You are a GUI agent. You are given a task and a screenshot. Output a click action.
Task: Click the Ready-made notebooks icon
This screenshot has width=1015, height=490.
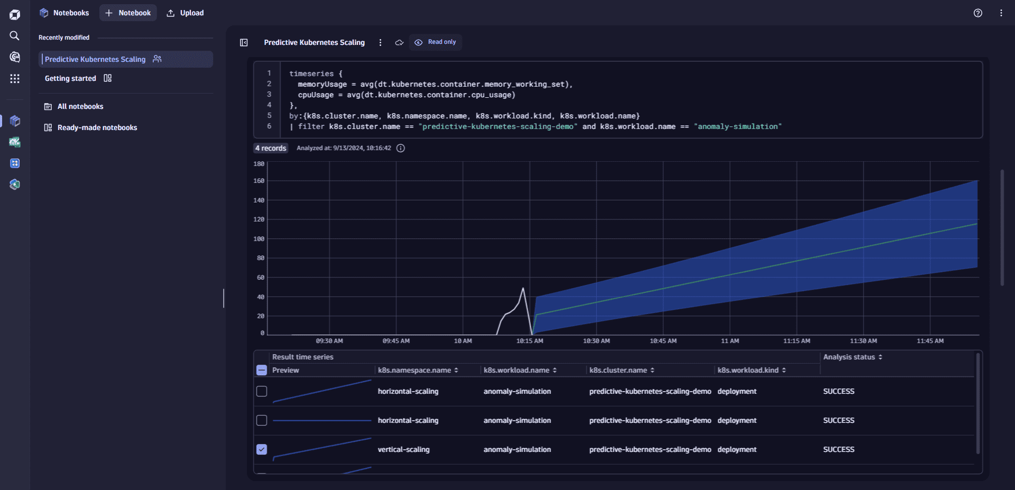point(48,127)
